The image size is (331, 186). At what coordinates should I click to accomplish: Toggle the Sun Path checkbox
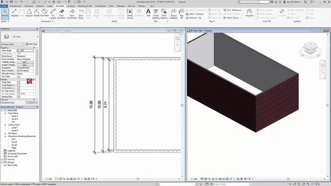pos(19,76)
